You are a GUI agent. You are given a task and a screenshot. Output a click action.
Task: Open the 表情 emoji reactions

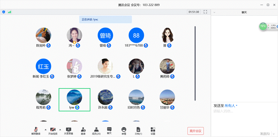[x=124, y=130]
